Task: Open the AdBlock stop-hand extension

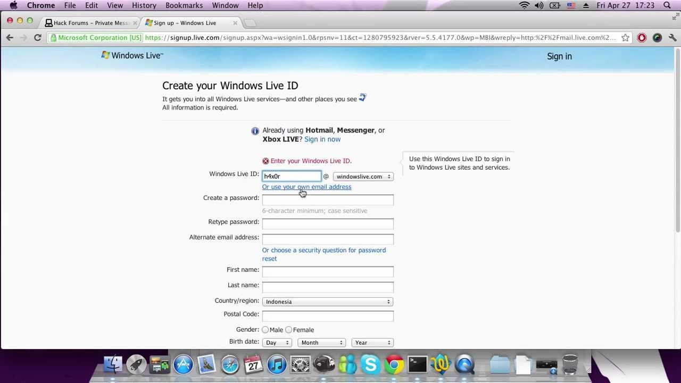Action: tap(642, 38)
